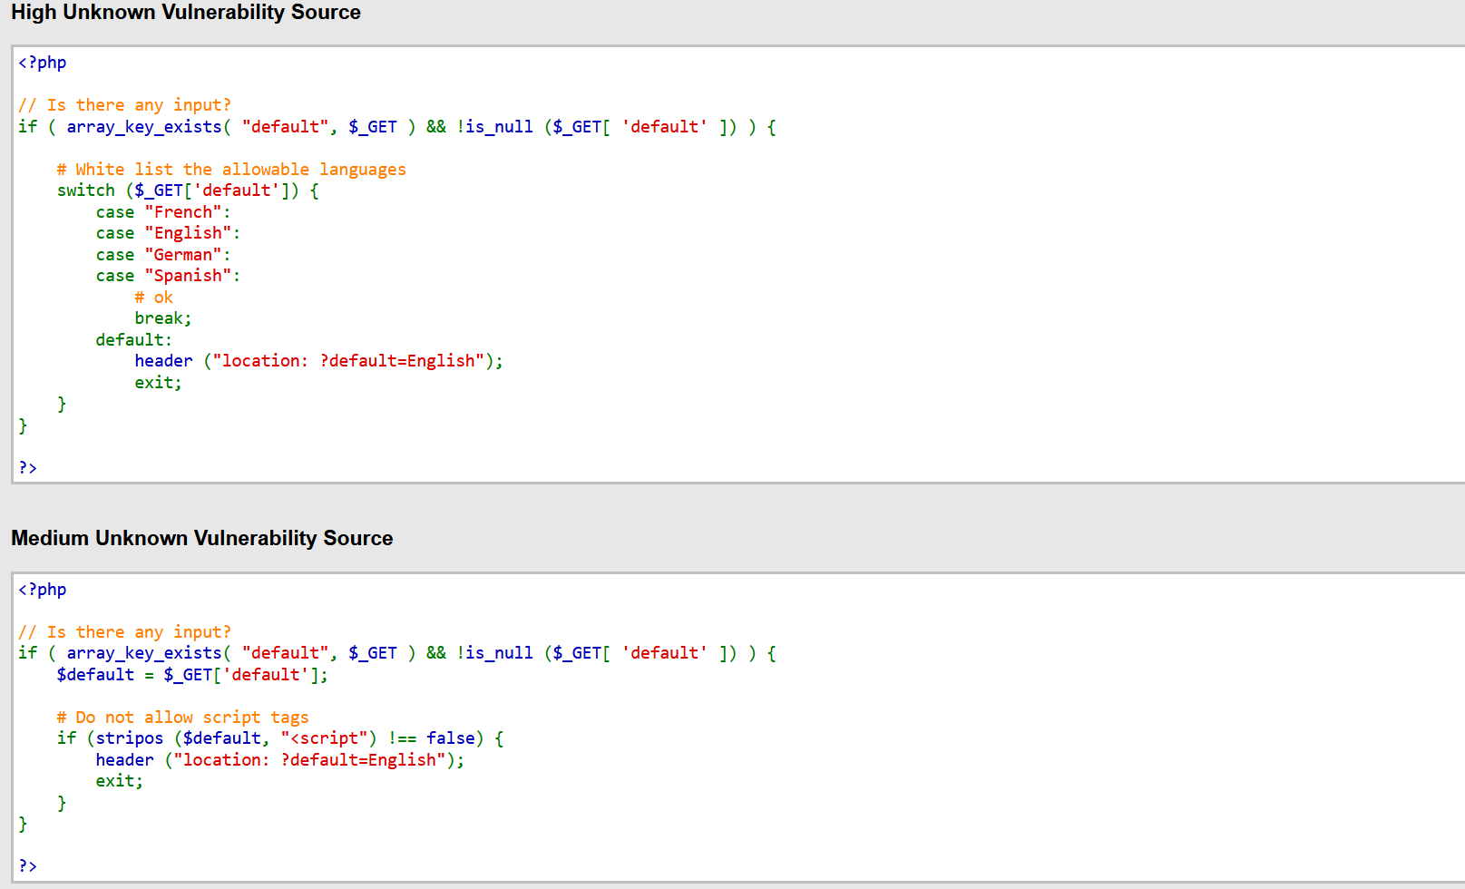Click the "# White list the allowable languages" comment
The width and height of the screenshot is (1465, 889).
pos(231,170)
